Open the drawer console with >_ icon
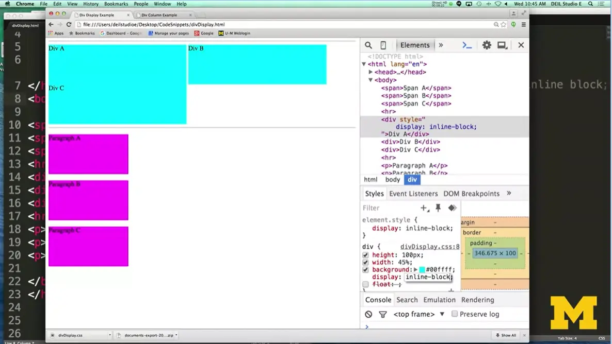The image size is (612, 344). pos(466,45)
